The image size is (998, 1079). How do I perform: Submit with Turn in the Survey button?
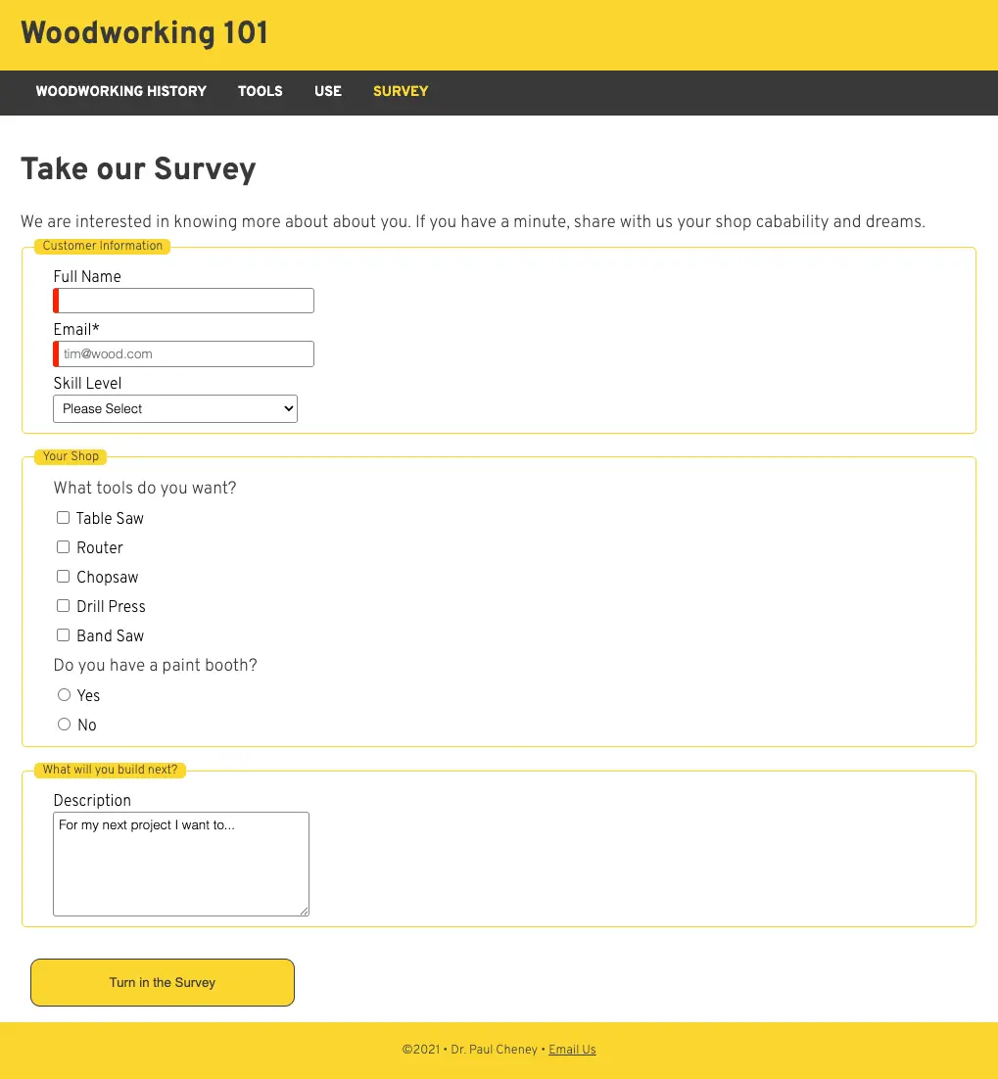(x=163, y=983)
